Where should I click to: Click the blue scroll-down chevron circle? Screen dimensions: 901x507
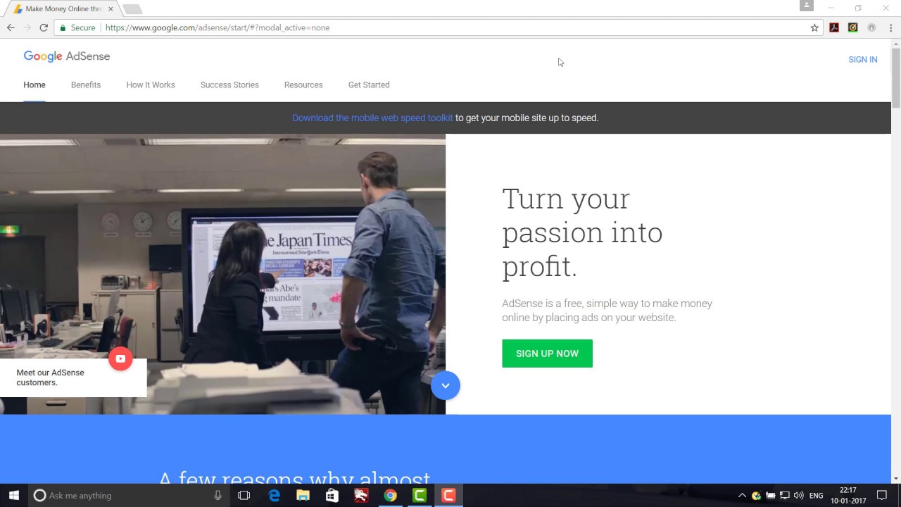point(446,385)
